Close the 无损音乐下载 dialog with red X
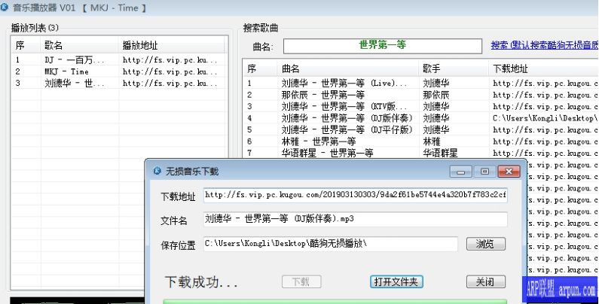The width and height of the screenshot is (599, 304). click(509, 172)
